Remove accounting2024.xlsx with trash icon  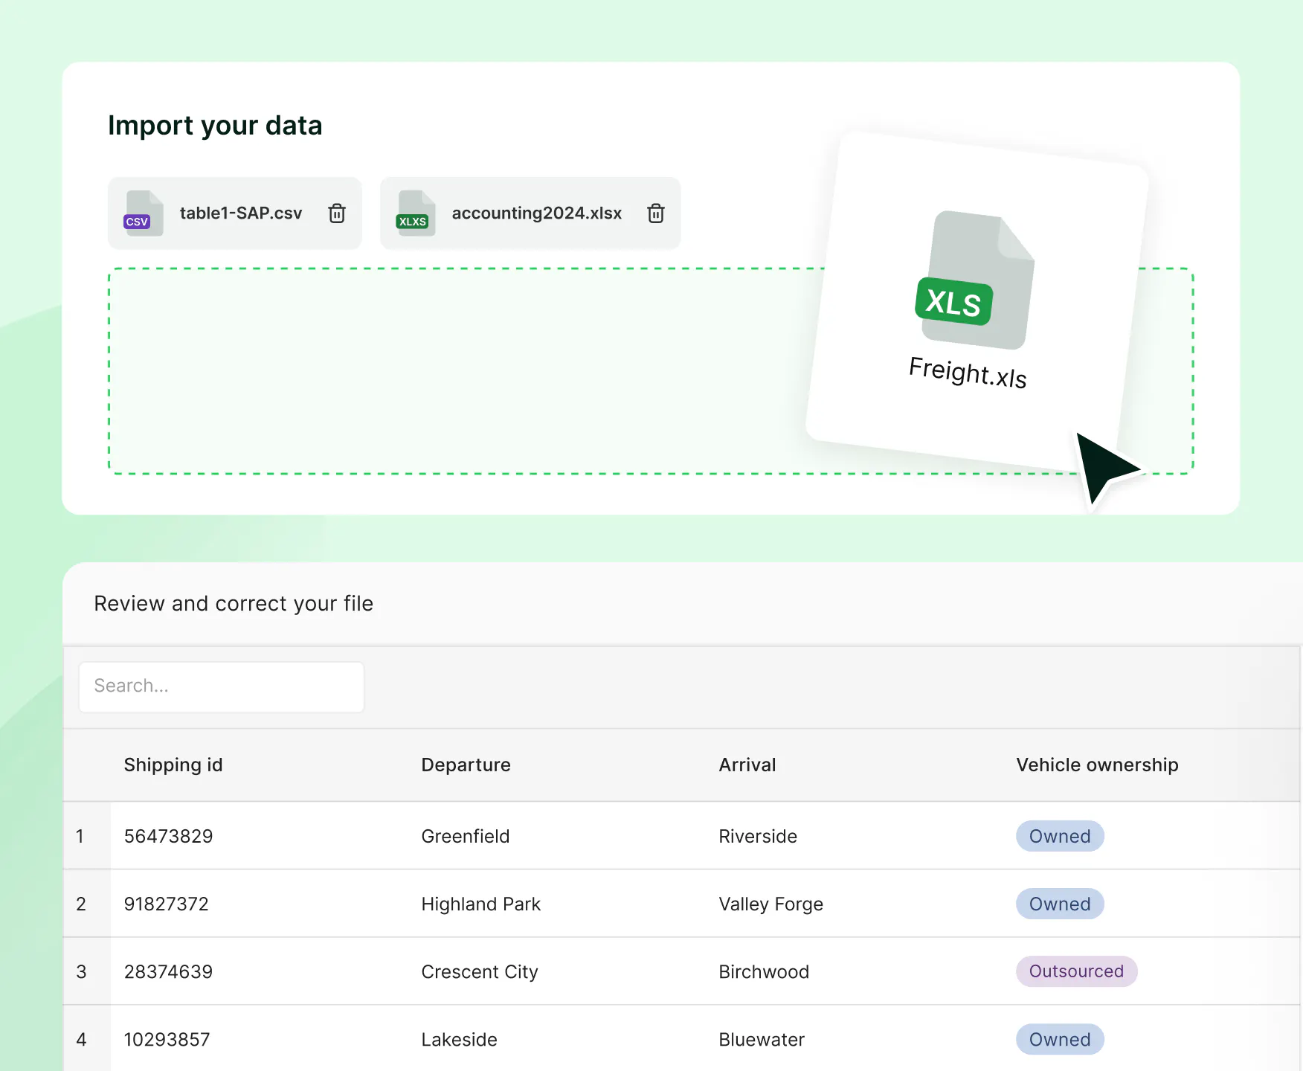(655, 213)
